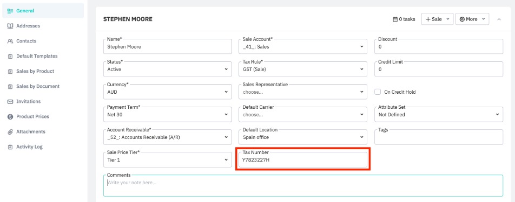Select the Currency AUD dropdown

coord(168,92)
